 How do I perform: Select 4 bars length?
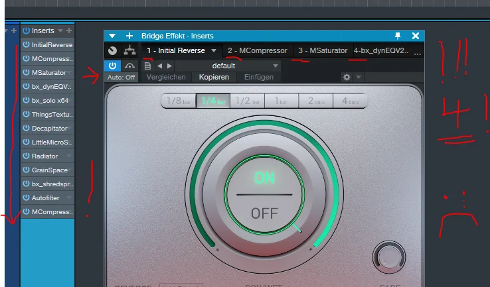[350, 101]
